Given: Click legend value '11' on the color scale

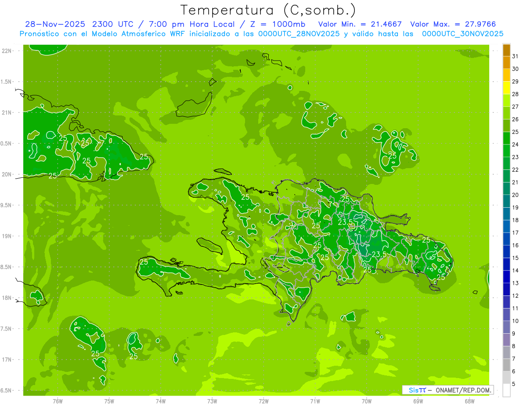Looking at the screenshot, I should tap(516, 308).
